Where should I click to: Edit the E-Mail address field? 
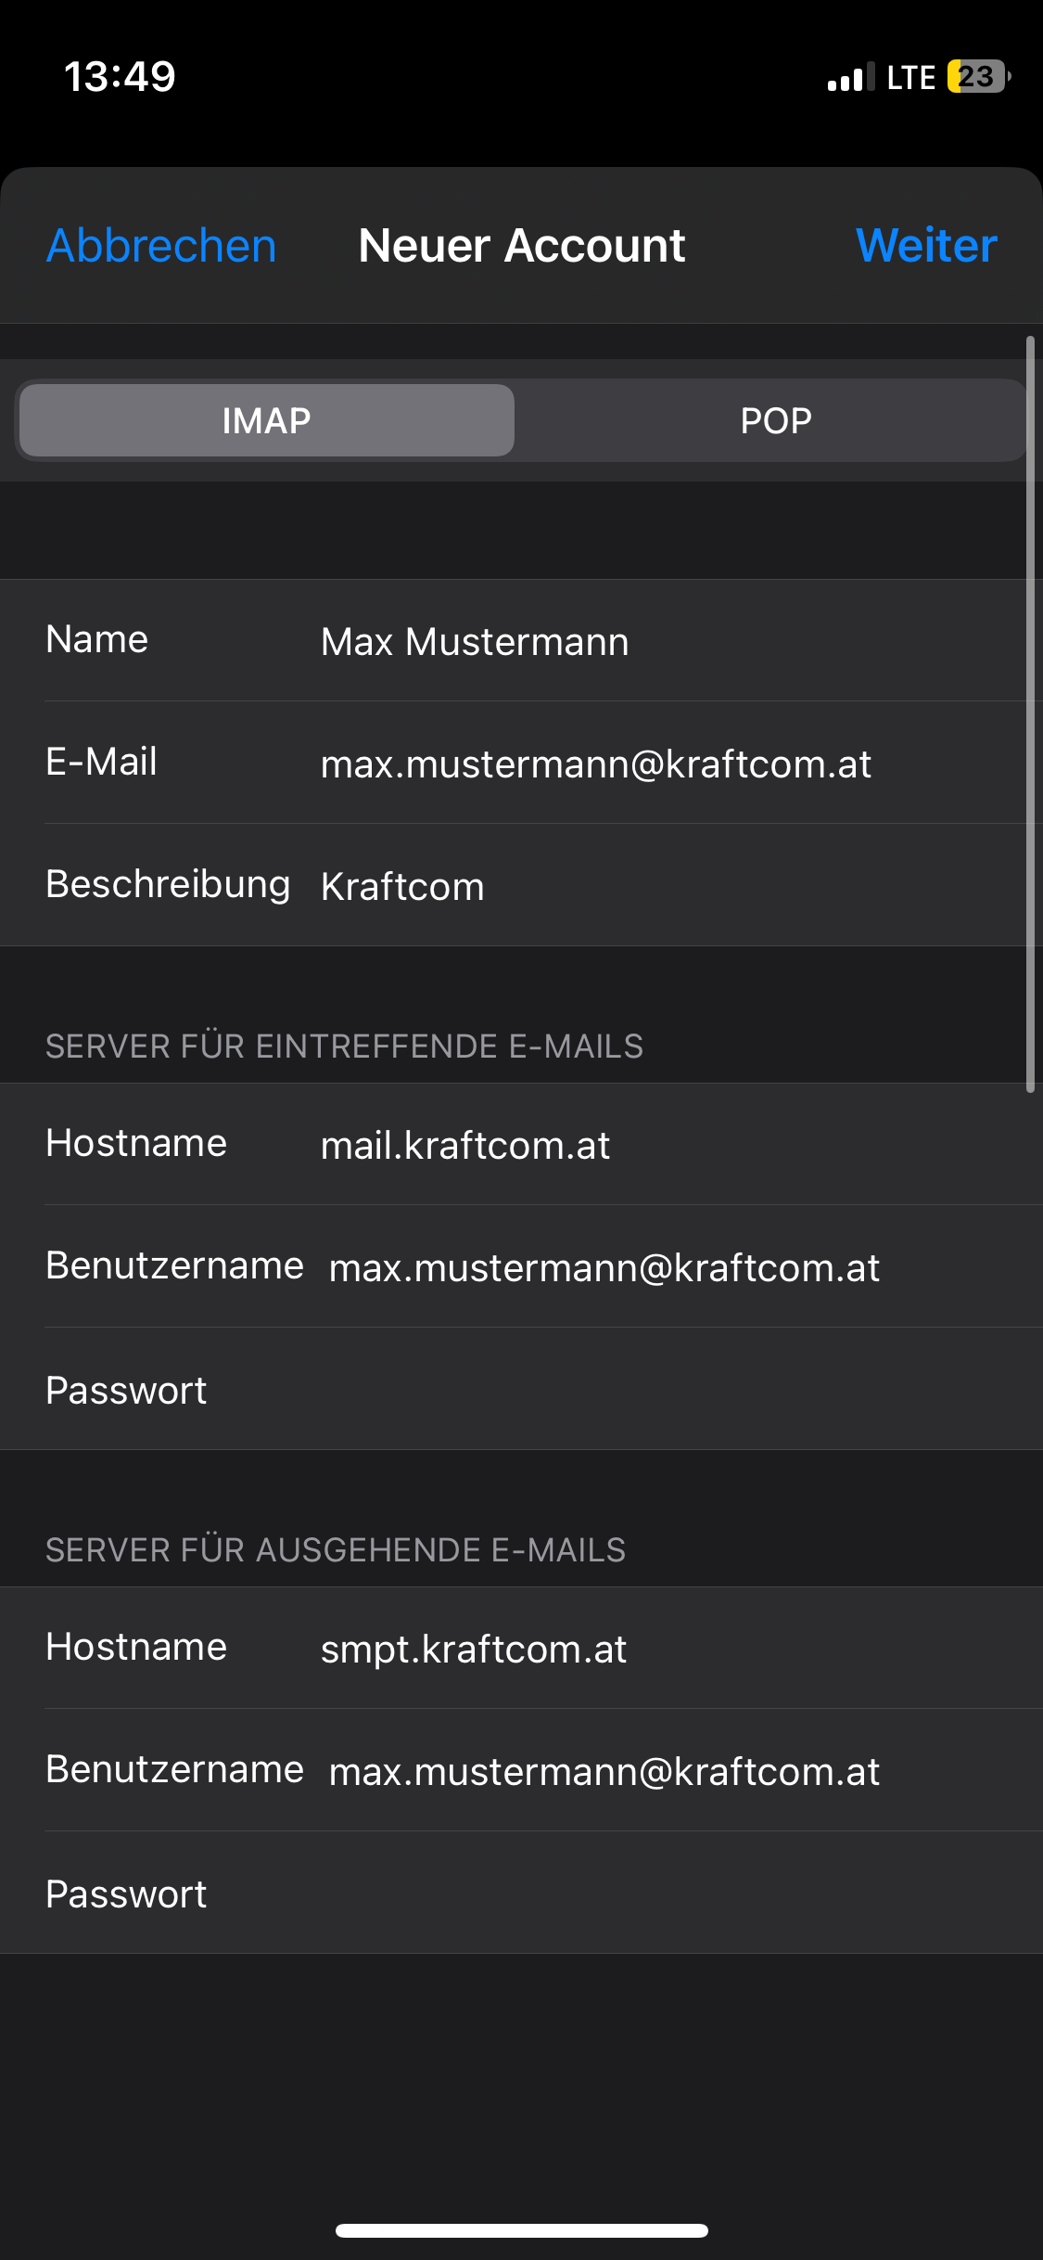[x=521, y=763]
